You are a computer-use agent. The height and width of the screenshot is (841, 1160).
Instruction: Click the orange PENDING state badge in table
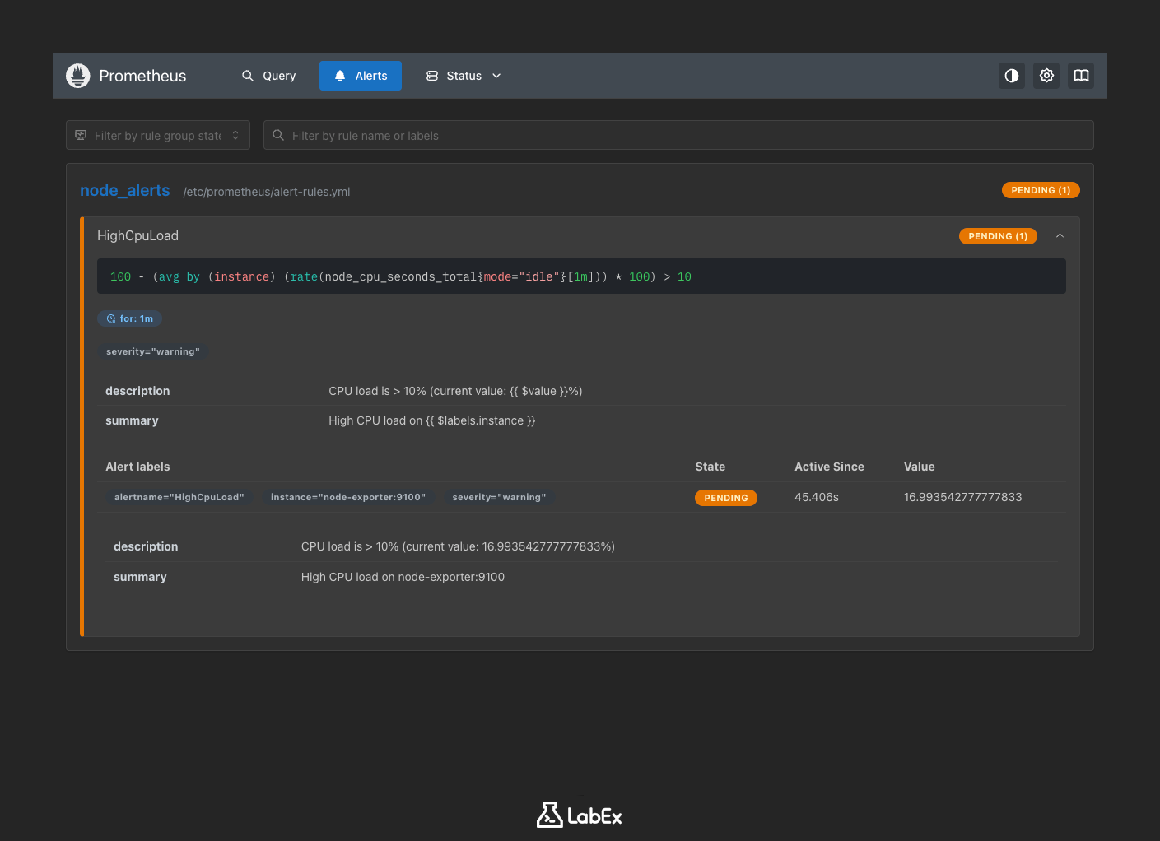click(725, 498)
